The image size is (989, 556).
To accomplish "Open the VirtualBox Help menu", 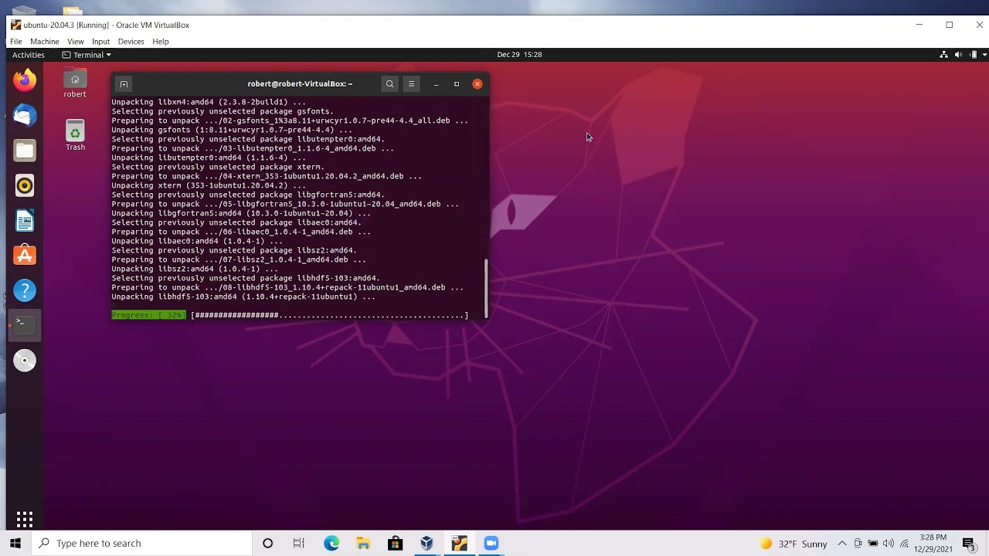I will [x=160, y=42].
